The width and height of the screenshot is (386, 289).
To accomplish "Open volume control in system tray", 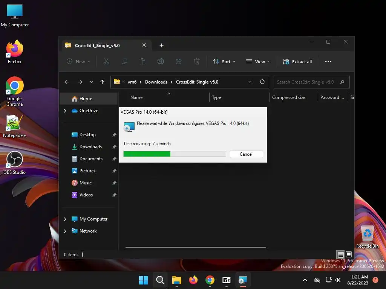I will pyautogui.click(x=338, y=280).
